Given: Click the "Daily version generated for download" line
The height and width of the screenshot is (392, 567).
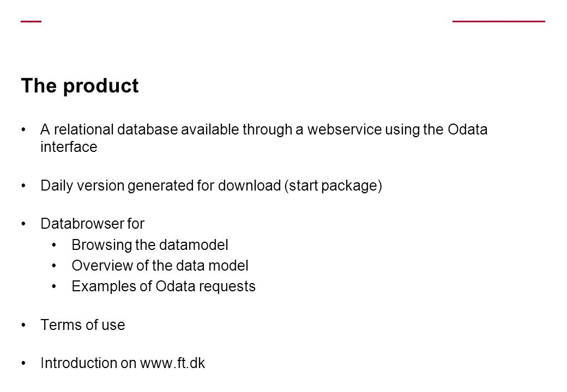Looking at the screenshot, I should [211, 186].
